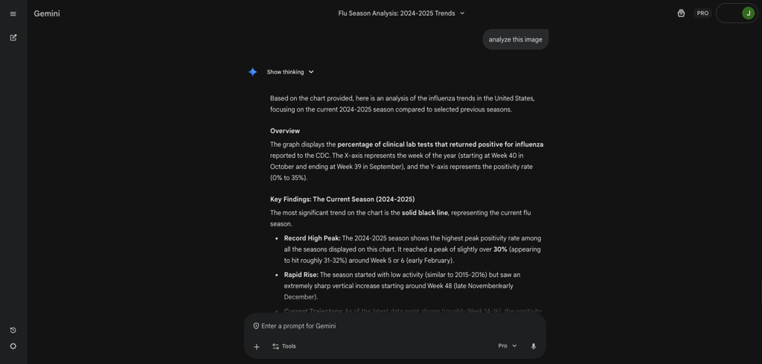Screen dimensions: 762x364
Task: Open the J account avatar
Action: [749, 13]
